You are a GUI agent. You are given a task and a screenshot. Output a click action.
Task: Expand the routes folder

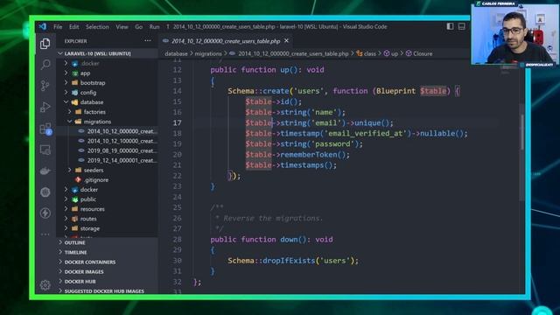(107, 219)
